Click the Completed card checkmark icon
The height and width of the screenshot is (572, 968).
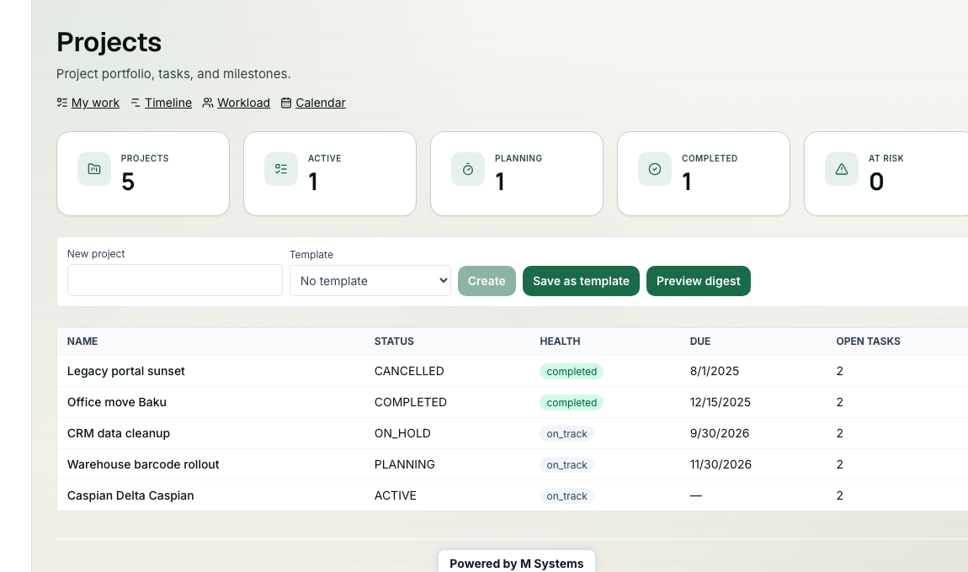pos(655,169)
